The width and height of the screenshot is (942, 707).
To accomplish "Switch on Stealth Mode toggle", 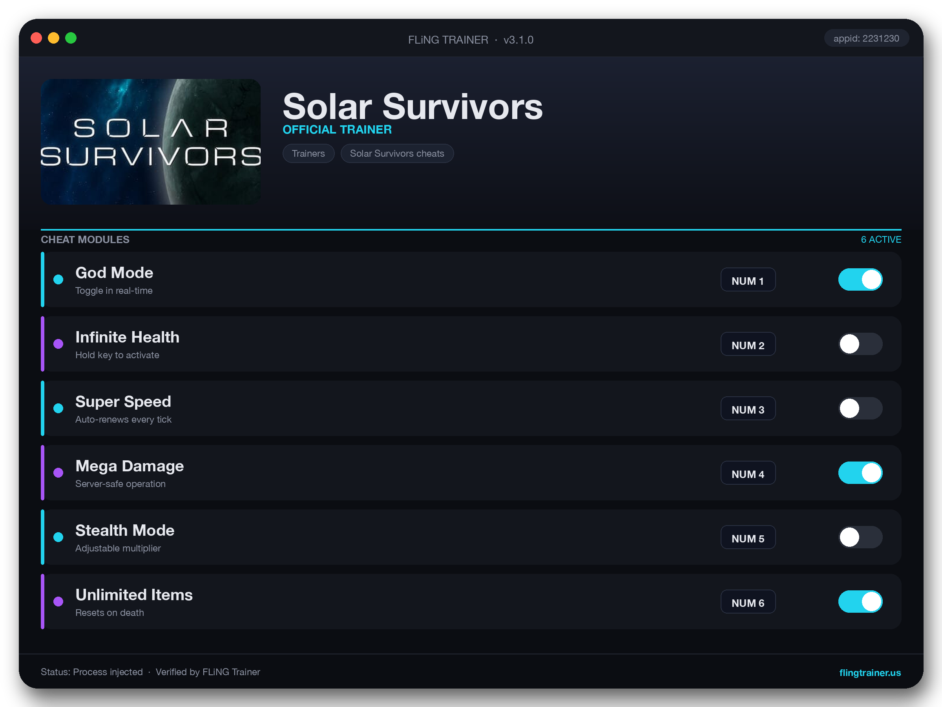I will point(860,537).
